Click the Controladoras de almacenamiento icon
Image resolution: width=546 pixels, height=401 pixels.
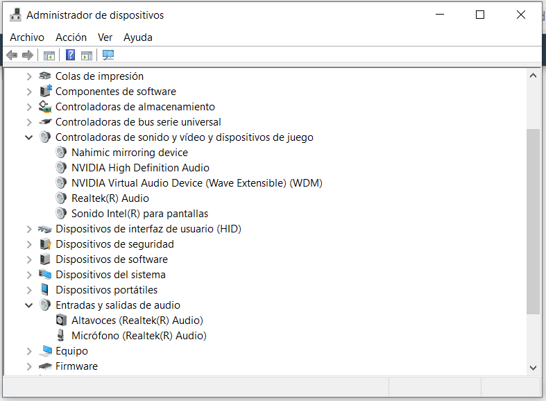click(45, 107)
